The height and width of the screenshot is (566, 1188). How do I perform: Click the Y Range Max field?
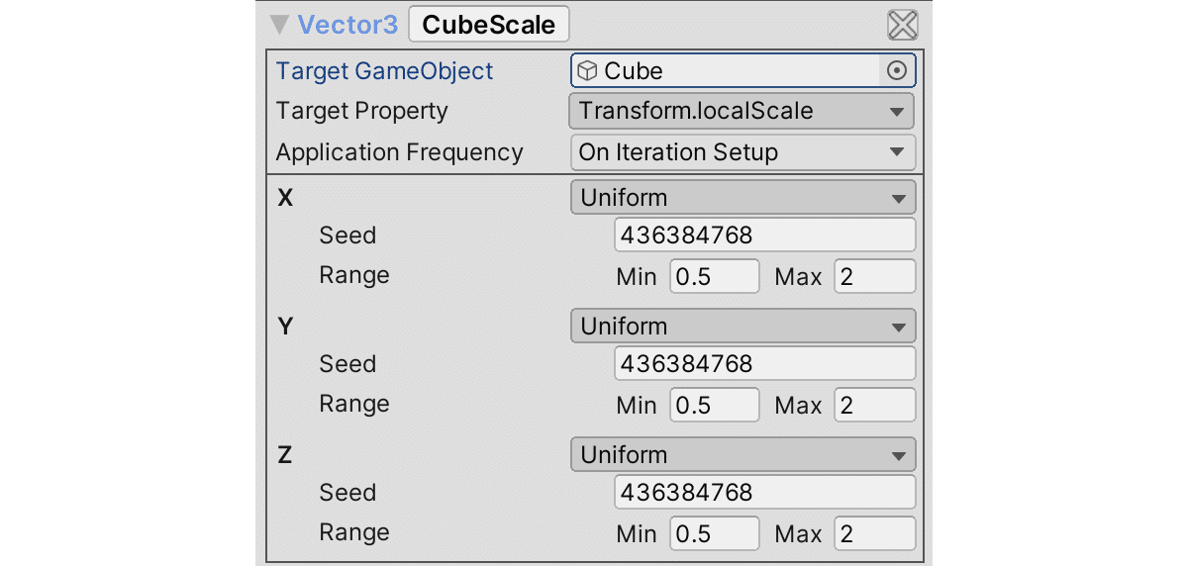click(874, 406)
